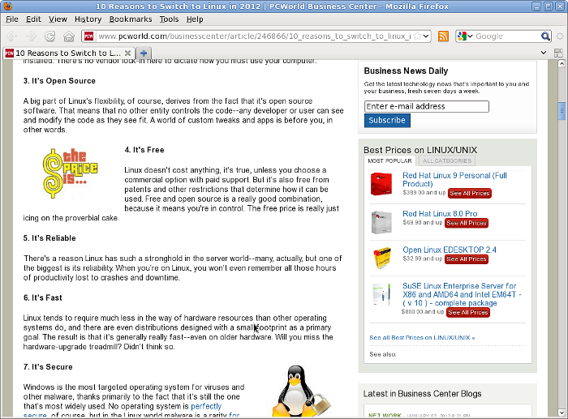
Task: Open the Home page icon
Action: 69,36
